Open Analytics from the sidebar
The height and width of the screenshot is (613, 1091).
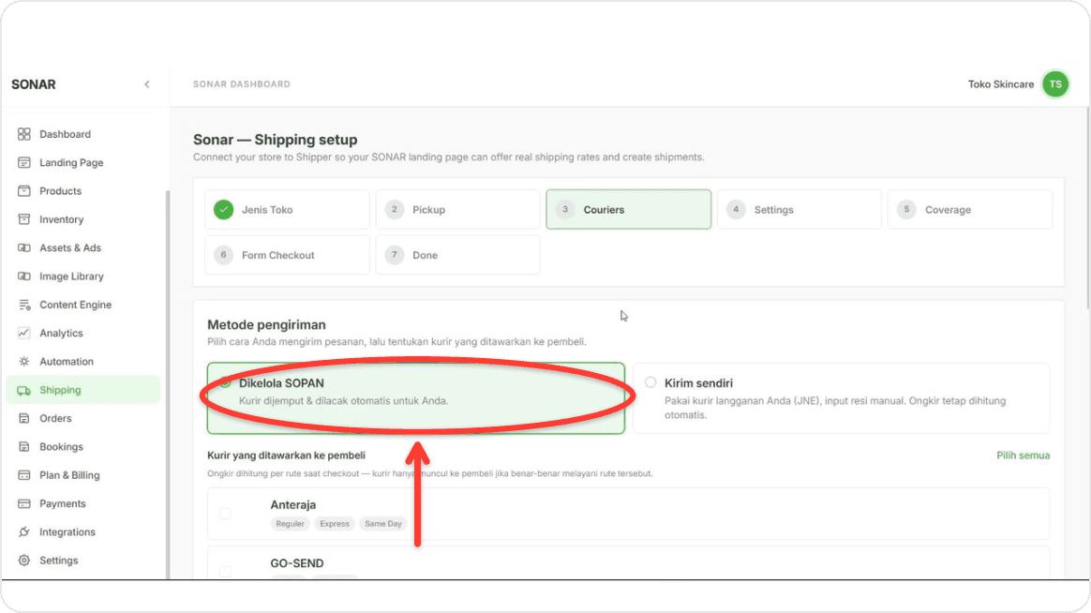click(61, 334)
